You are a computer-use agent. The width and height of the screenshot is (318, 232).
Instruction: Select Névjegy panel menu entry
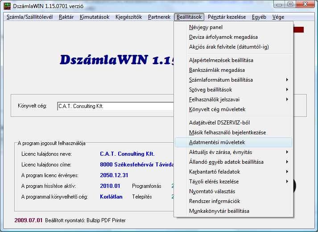pyautogui.click(x=234, y=27)
